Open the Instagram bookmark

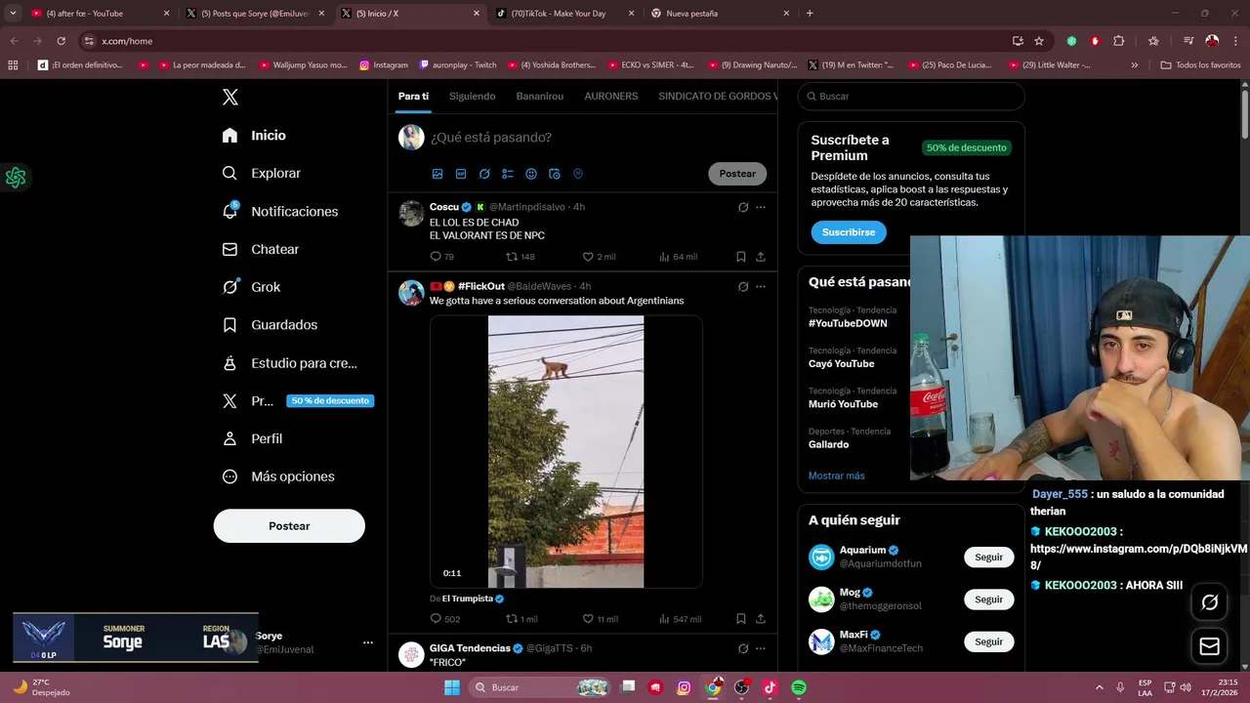click(384, 65)
